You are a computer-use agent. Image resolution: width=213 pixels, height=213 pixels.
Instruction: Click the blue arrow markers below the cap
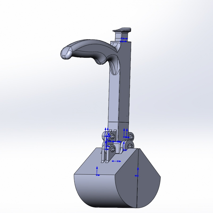[x=124, y=40]
